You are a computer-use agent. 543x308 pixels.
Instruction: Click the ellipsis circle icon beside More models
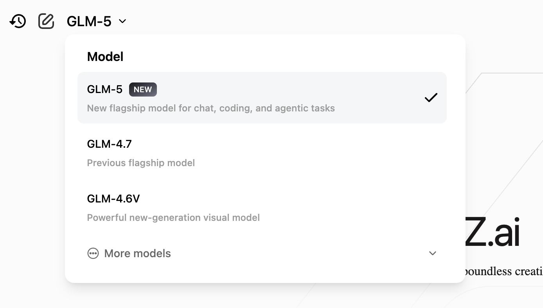(x=93, y=253)
